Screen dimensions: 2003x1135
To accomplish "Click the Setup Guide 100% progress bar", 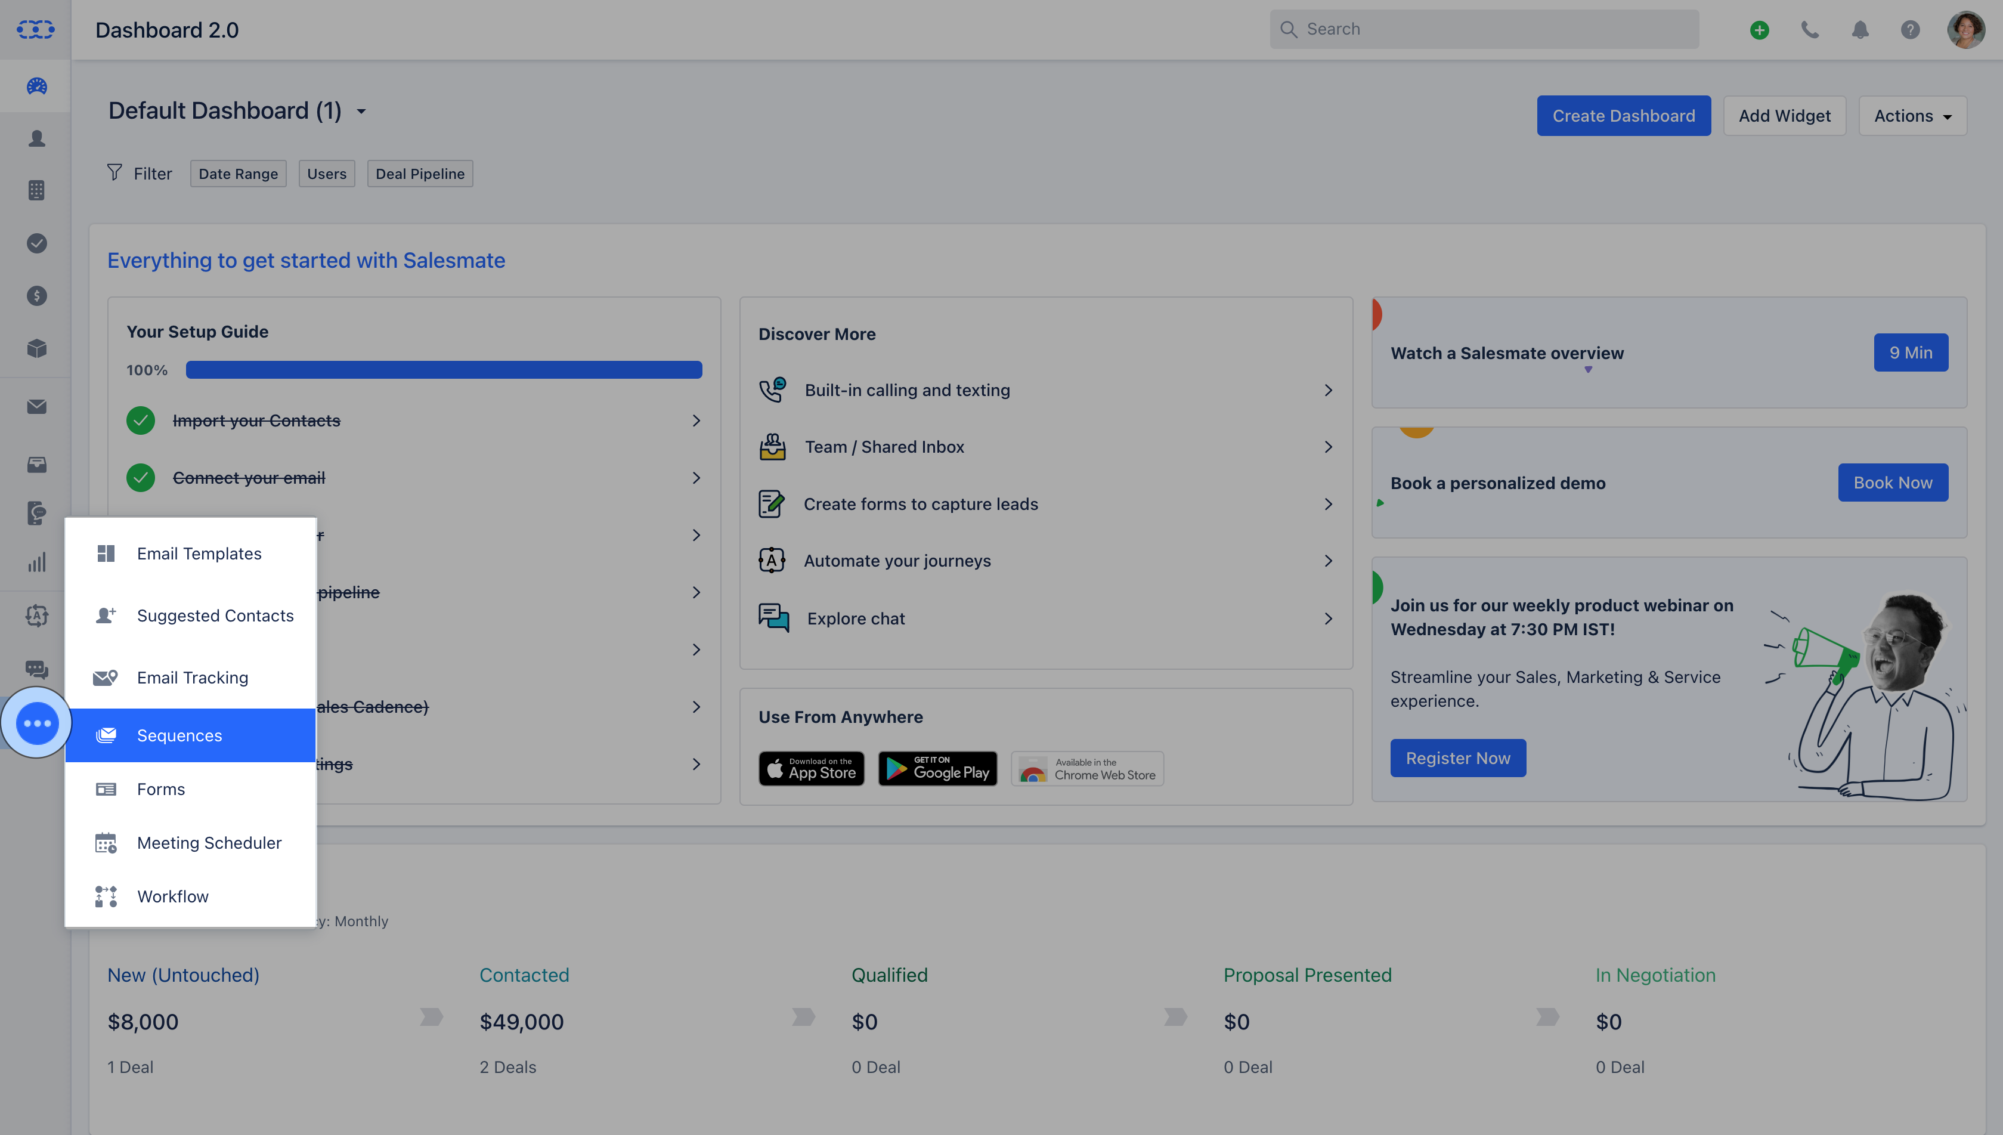I will (444, 370).
